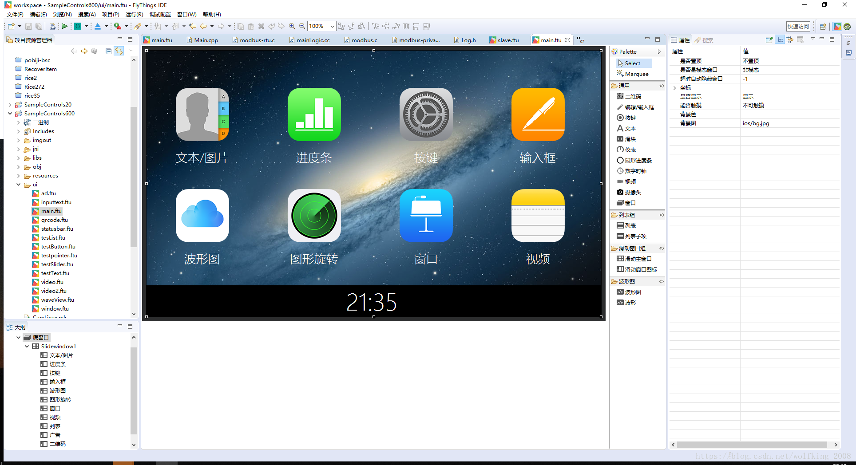Select the 滑块 slider palette tool
Image resolution: width=856 pixels, height=465 pixels.
626,139
